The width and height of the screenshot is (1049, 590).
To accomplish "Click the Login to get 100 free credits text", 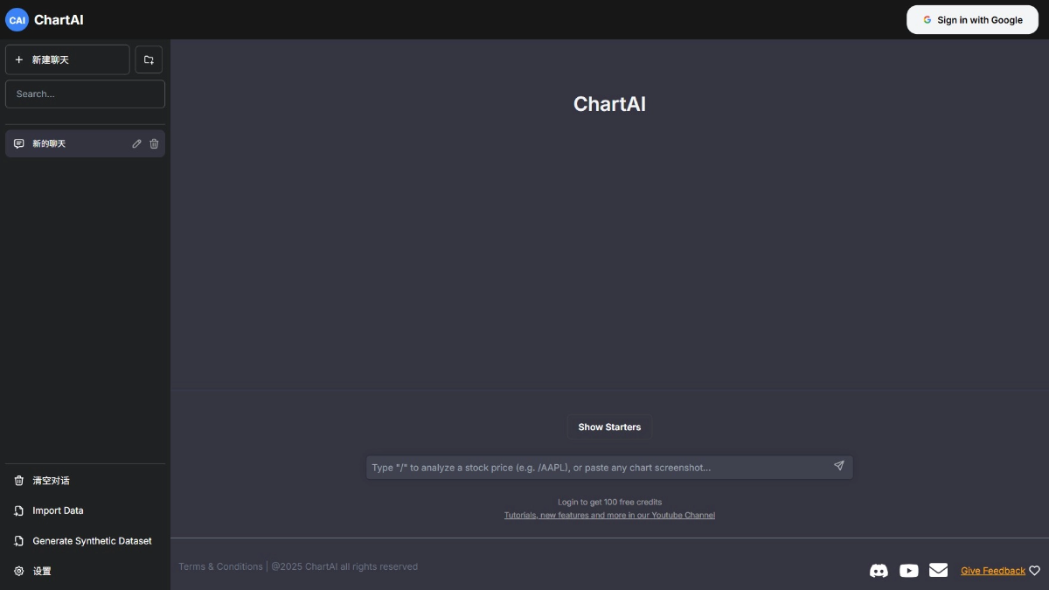I will 609,502.
